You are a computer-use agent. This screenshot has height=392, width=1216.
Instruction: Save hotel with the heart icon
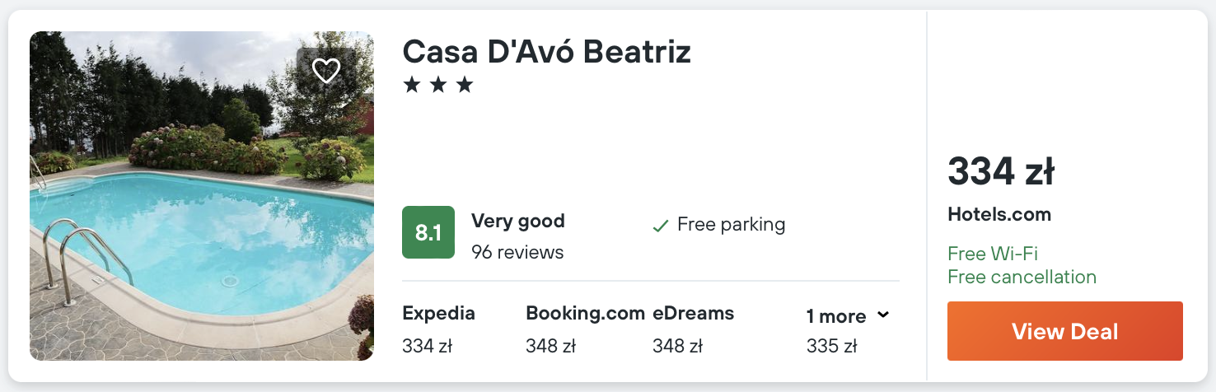(x=326, y=71)
